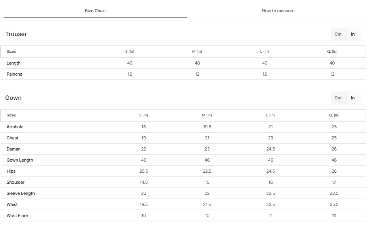Click the Wrist Flare row label
368x242 pixels.
coord(17,215)
